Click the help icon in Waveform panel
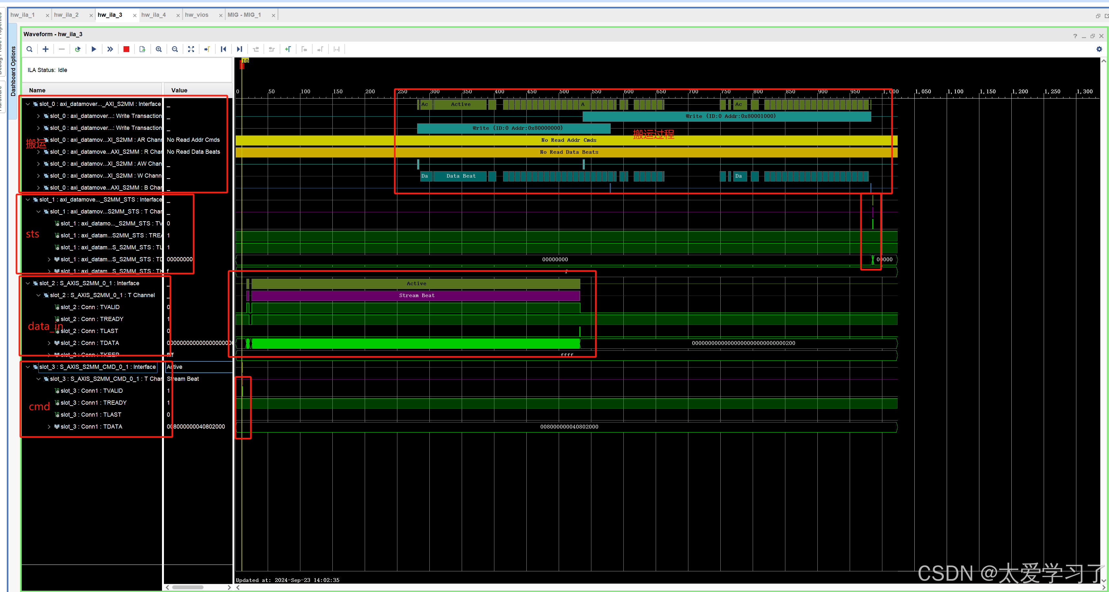Screen dimensions: 1109x592 [x=1075, y=36]
